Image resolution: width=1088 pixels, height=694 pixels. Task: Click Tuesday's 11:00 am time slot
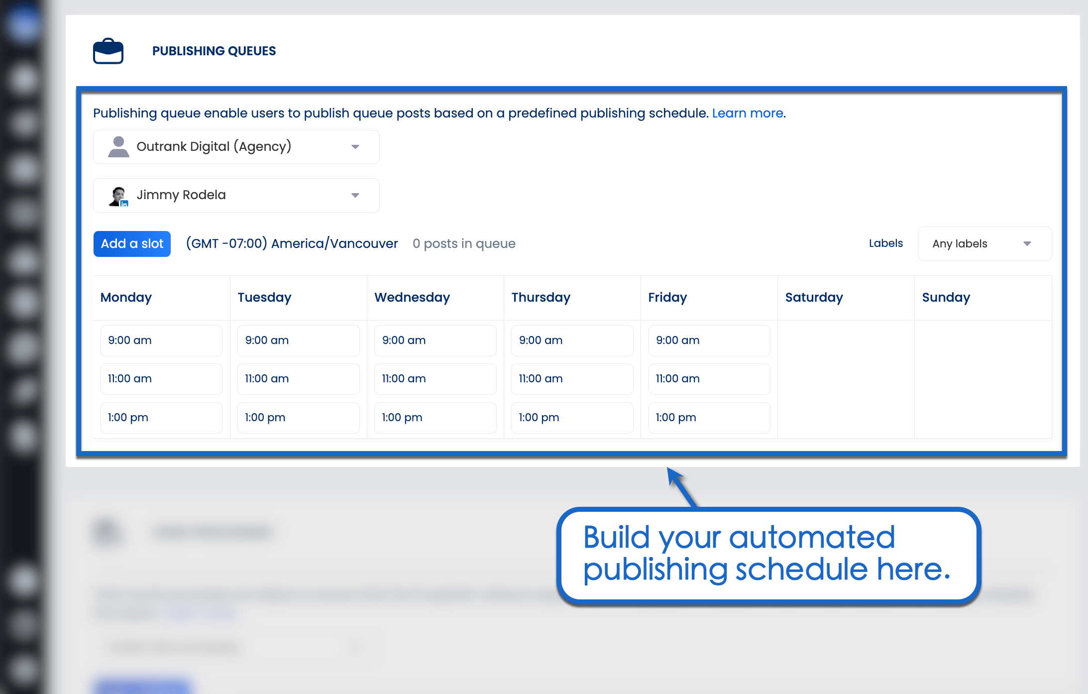[x=298, y=379]
